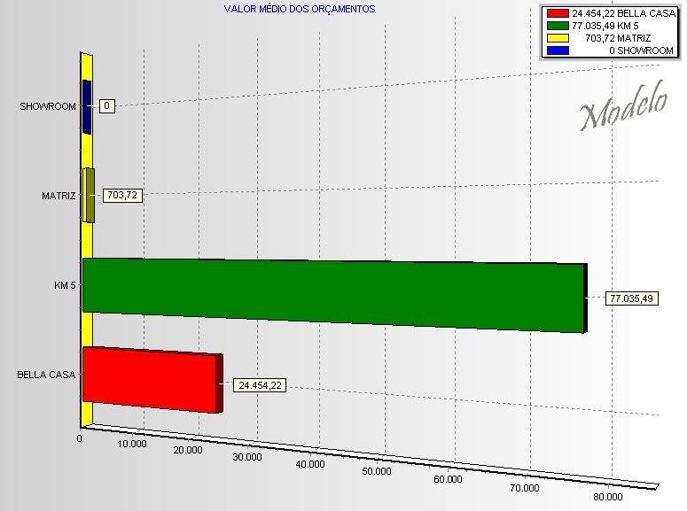Select the dark blue SHOWROOM bar
The height and width of the screenshot is (511, 687).
pyautogui.click(x=87, y=106)
